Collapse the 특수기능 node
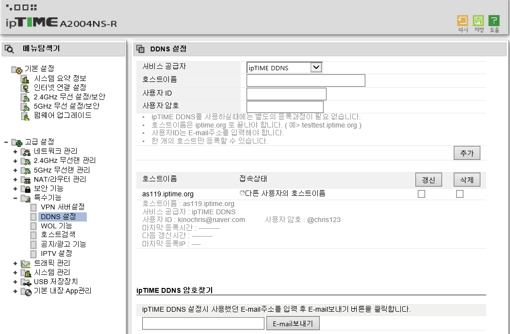The width and height of the screenshot is (510, 334). tap(15, 198)
